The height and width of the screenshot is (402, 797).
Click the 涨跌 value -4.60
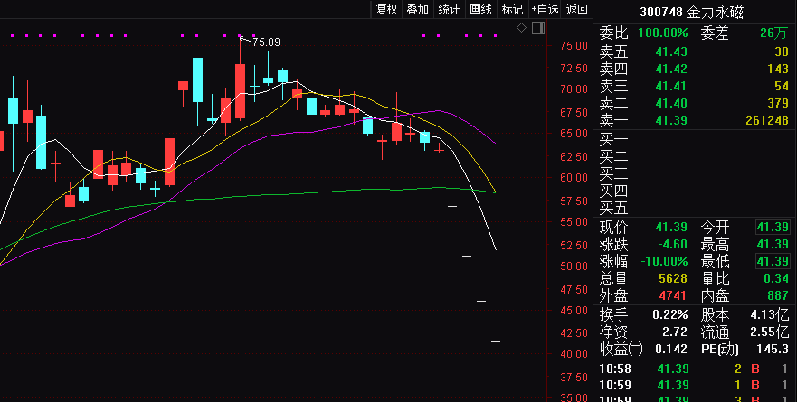(x=672, y=244)
